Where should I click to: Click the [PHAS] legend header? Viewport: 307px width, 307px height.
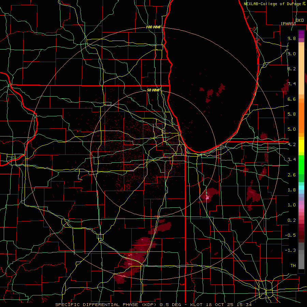pyautogui.click(x=288, y=24)
